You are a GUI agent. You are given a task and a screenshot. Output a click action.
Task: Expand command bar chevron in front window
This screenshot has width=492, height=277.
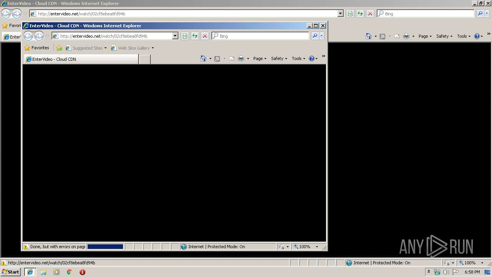[323, 57]
